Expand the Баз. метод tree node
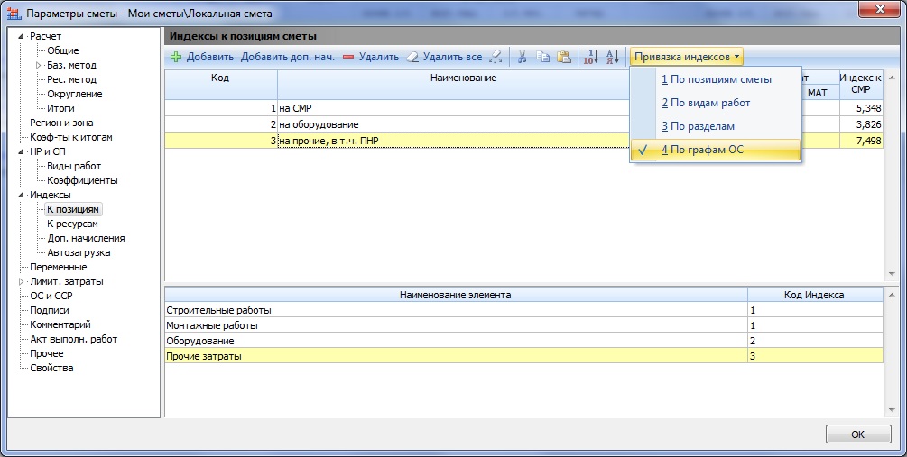The image size is (907, 457). tap(38, 65)
